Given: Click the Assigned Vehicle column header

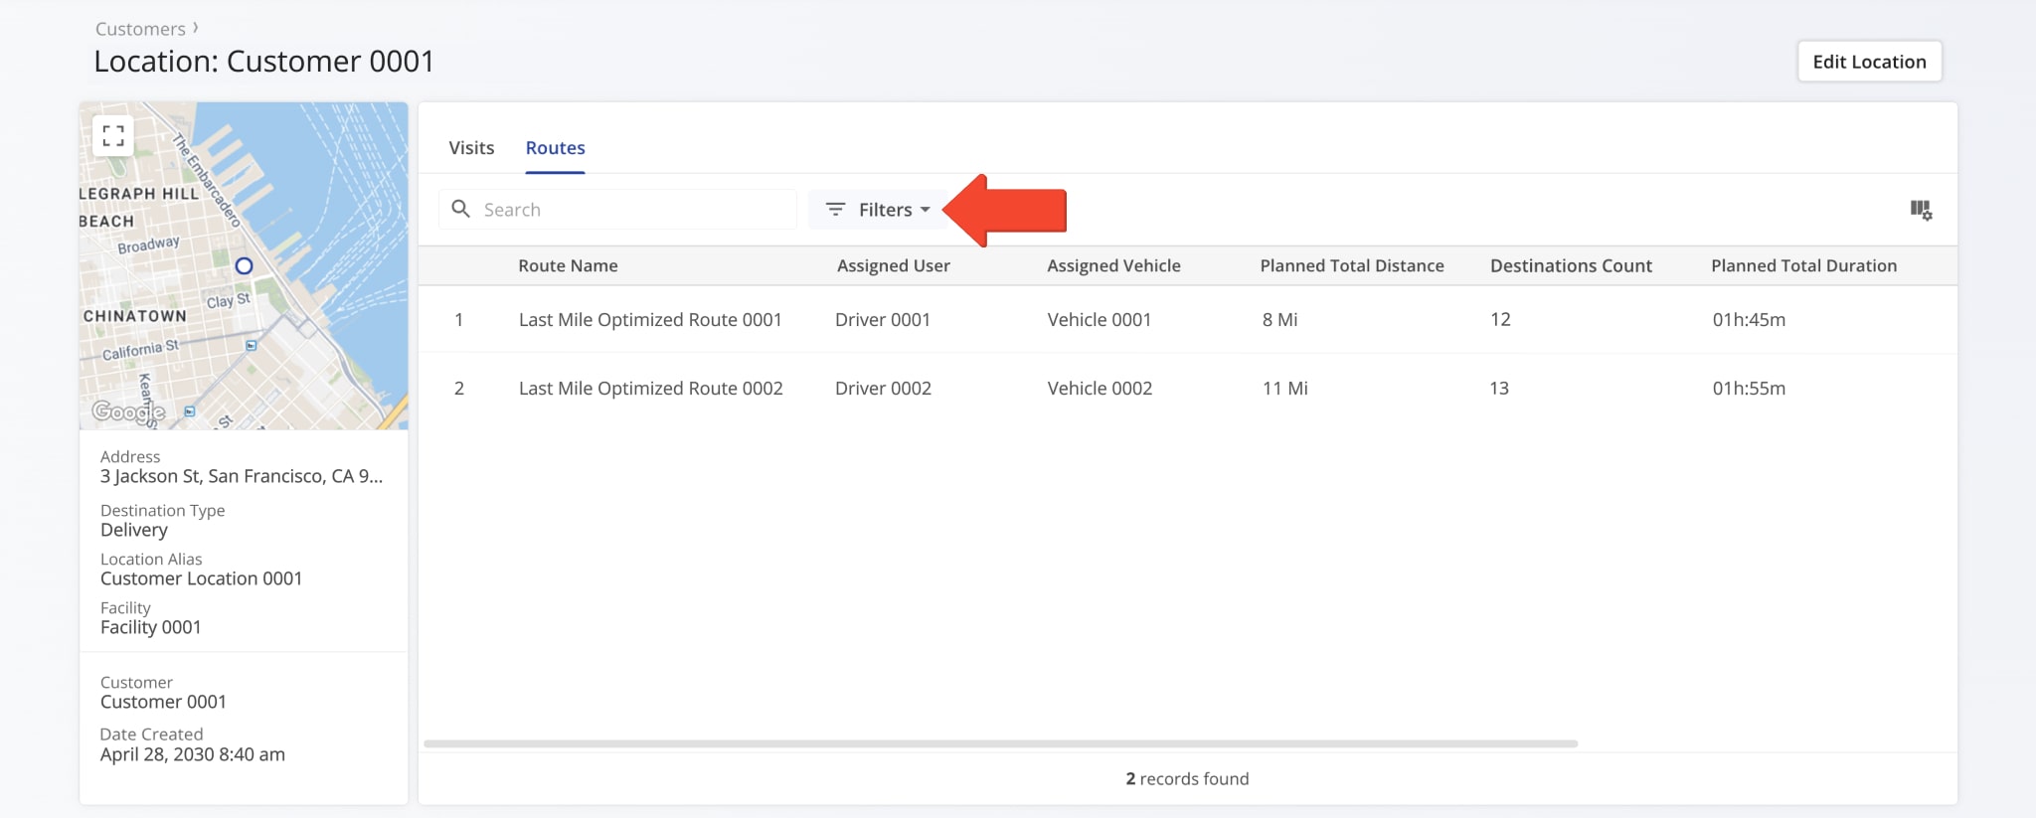Looking at the screenshot, I should [1113, 265].
